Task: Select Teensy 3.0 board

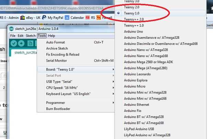Action: (x=160, y=1)
